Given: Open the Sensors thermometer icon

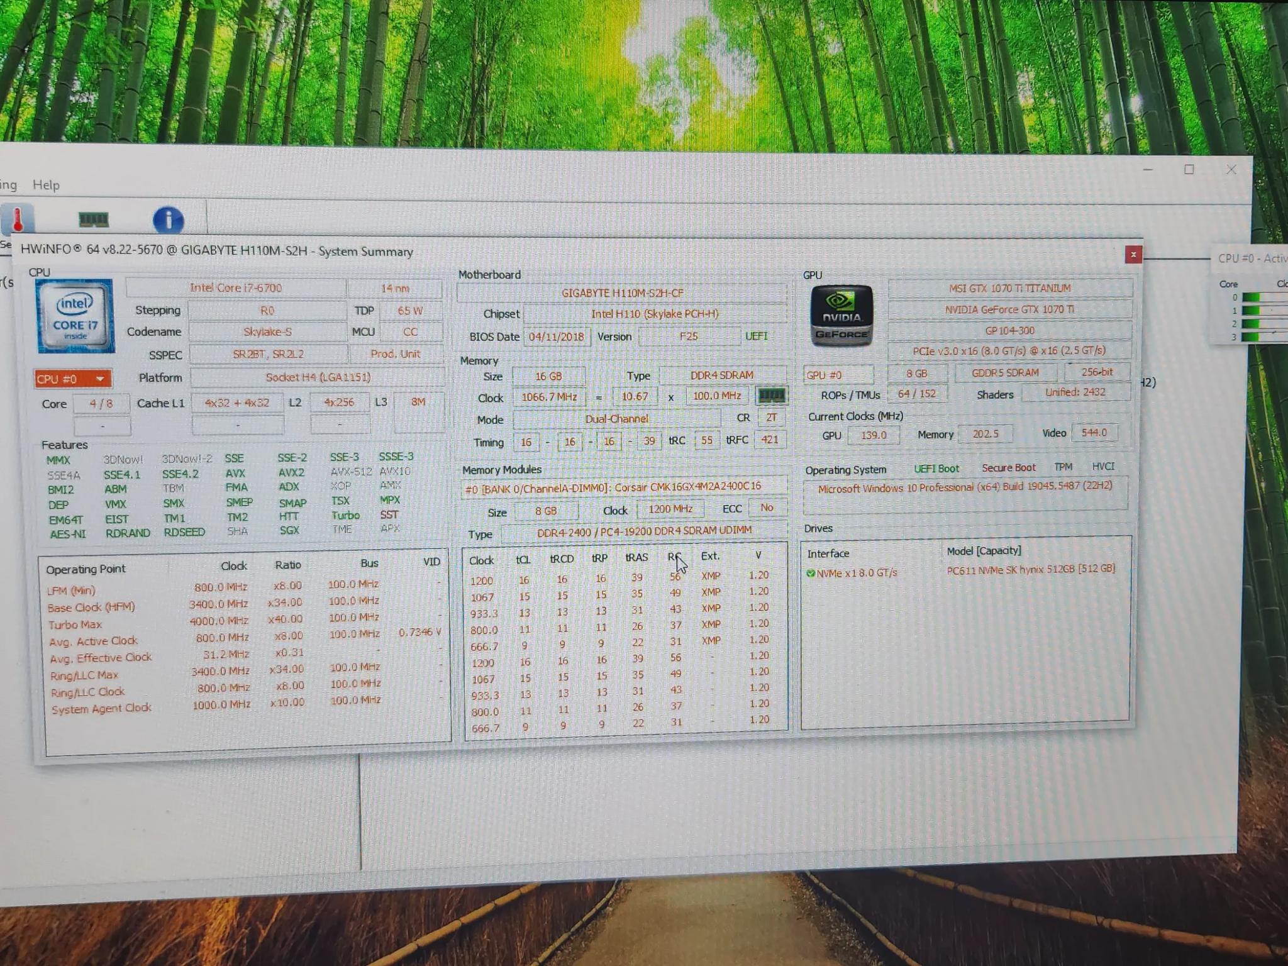Looking at the screenshot, I should click(x=18, y=219).
